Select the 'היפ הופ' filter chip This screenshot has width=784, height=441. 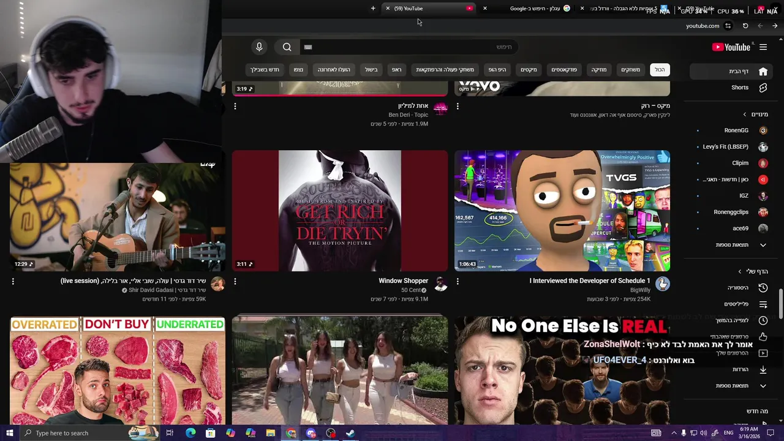(x=497, y=70)
